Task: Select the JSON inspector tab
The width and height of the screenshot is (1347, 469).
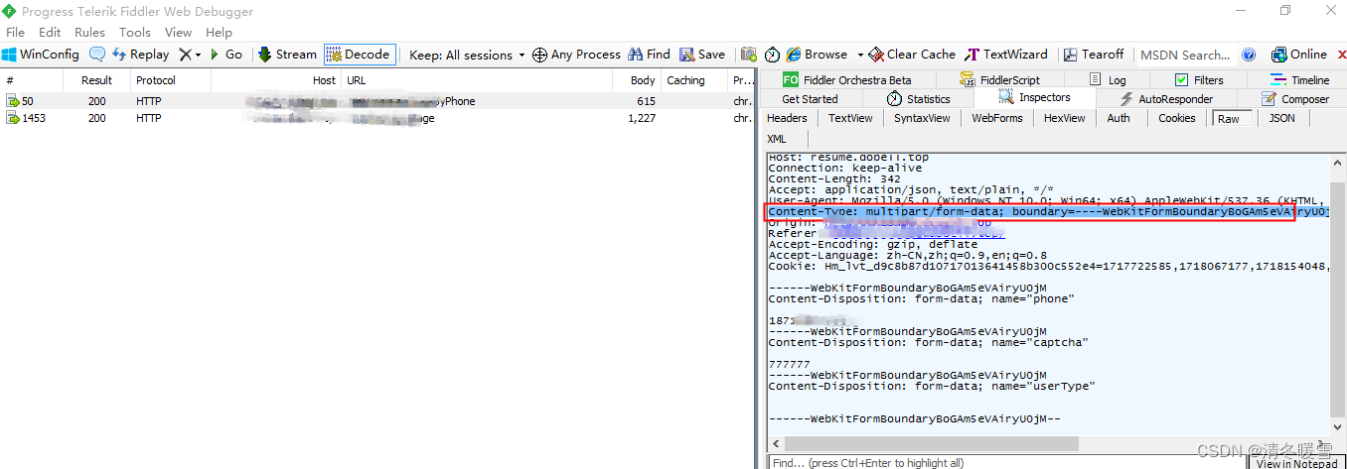Action: pyautogui.click(x=1281, y=118)
